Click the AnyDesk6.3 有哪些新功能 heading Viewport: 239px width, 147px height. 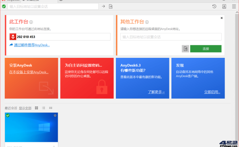point(133,68)
